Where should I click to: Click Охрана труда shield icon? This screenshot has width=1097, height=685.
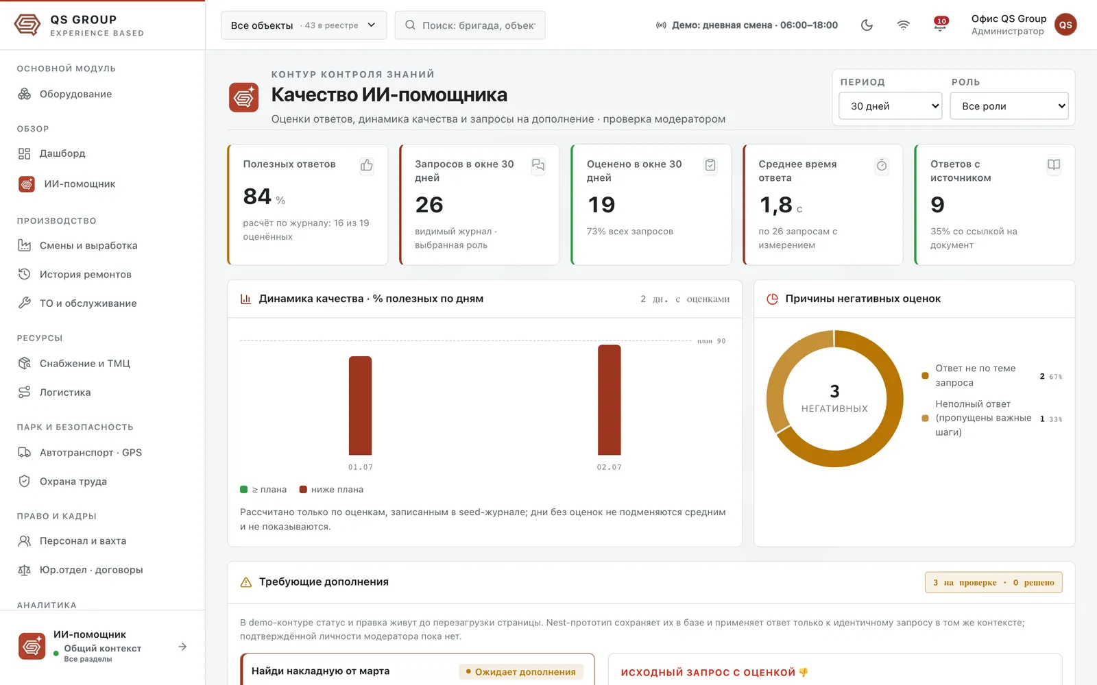(25, 481)
